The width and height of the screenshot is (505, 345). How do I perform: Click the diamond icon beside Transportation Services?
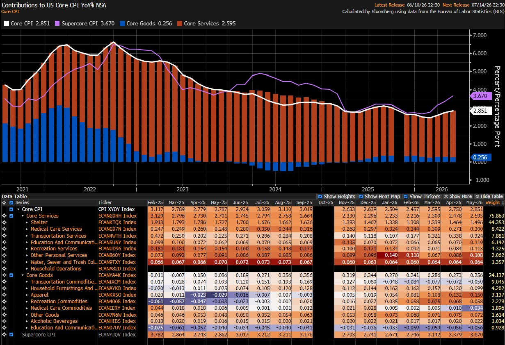pyautogui.click(x=5, y=236)
